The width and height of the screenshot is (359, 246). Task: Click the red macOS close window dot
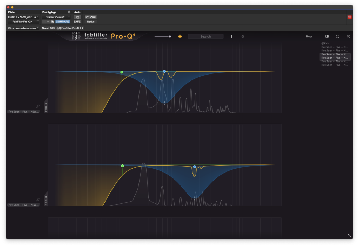coord(8,7)
